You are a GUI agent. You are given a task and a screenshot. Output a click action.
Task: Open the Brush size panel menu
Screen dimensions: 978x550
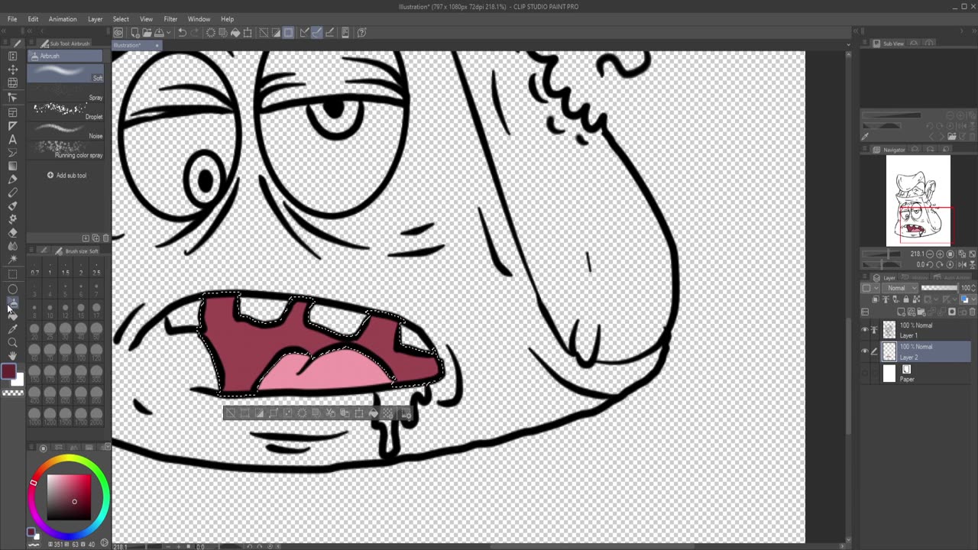[31, 250]
